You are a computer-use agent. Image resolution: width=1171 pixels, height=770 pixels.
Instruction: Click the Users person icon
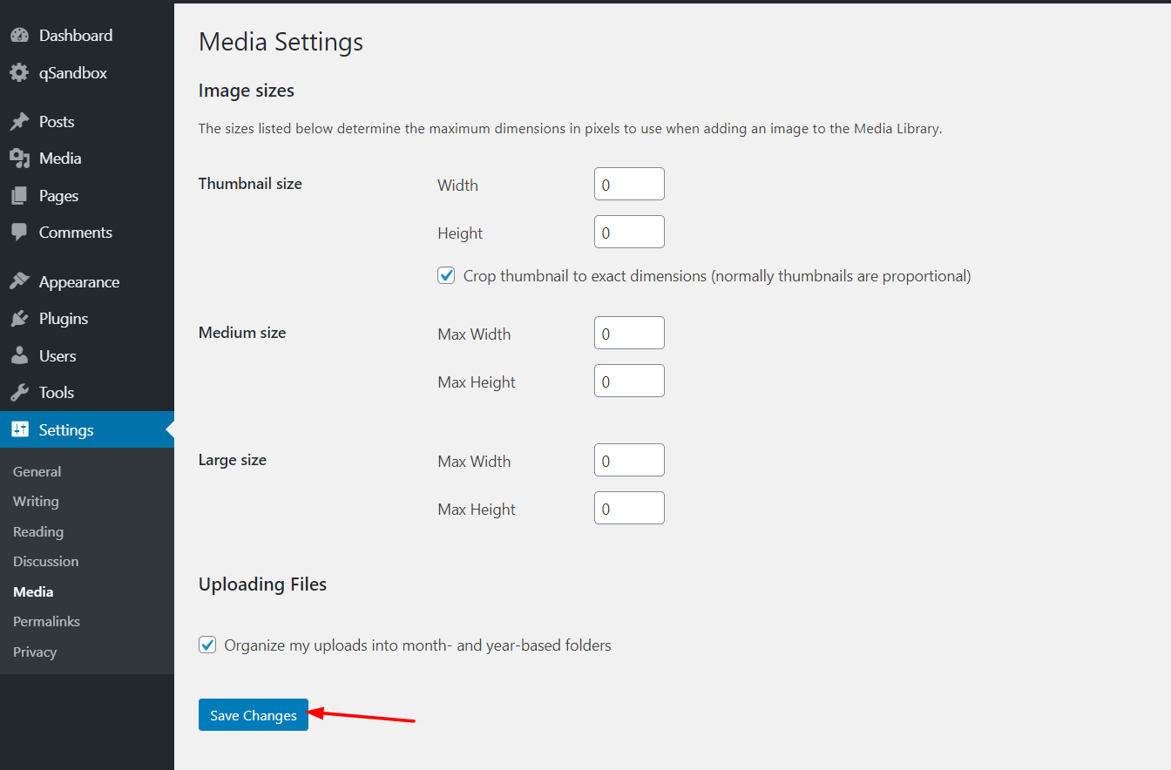[19, 356]
